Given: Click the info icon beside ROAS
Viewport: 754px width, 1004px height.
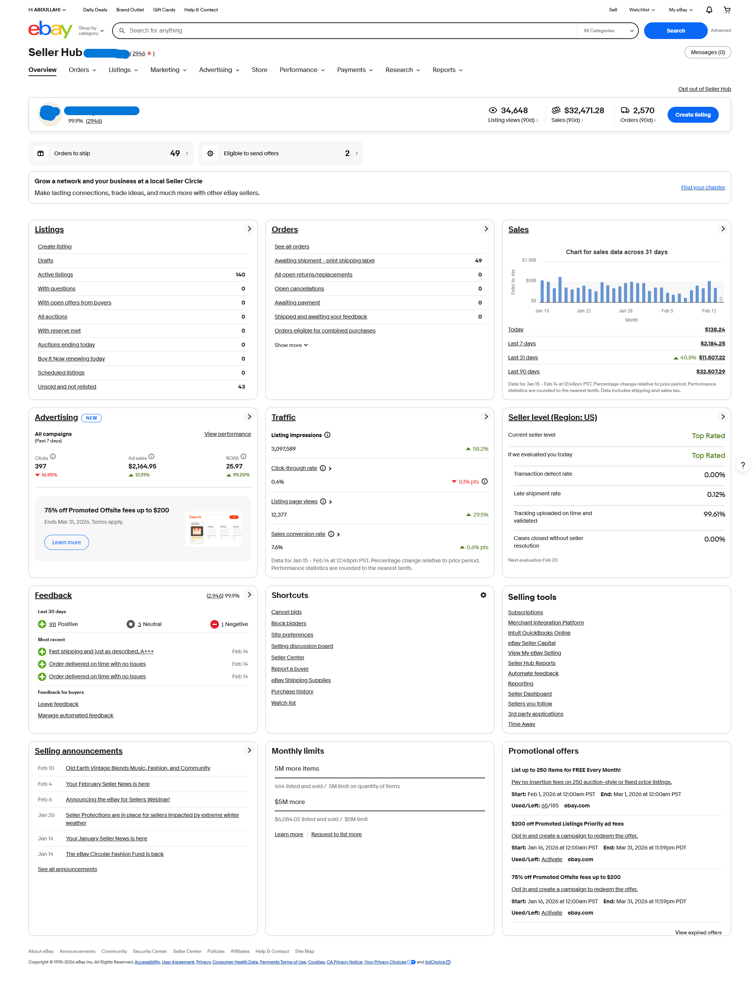Looking at the screenshot, I should pyautogui.click(x=244, y=457).
